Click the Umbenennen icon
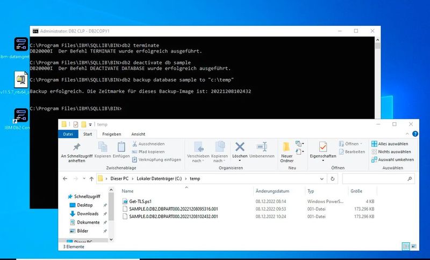The height and width of the screenshot is (260, 430). point(262,150)
